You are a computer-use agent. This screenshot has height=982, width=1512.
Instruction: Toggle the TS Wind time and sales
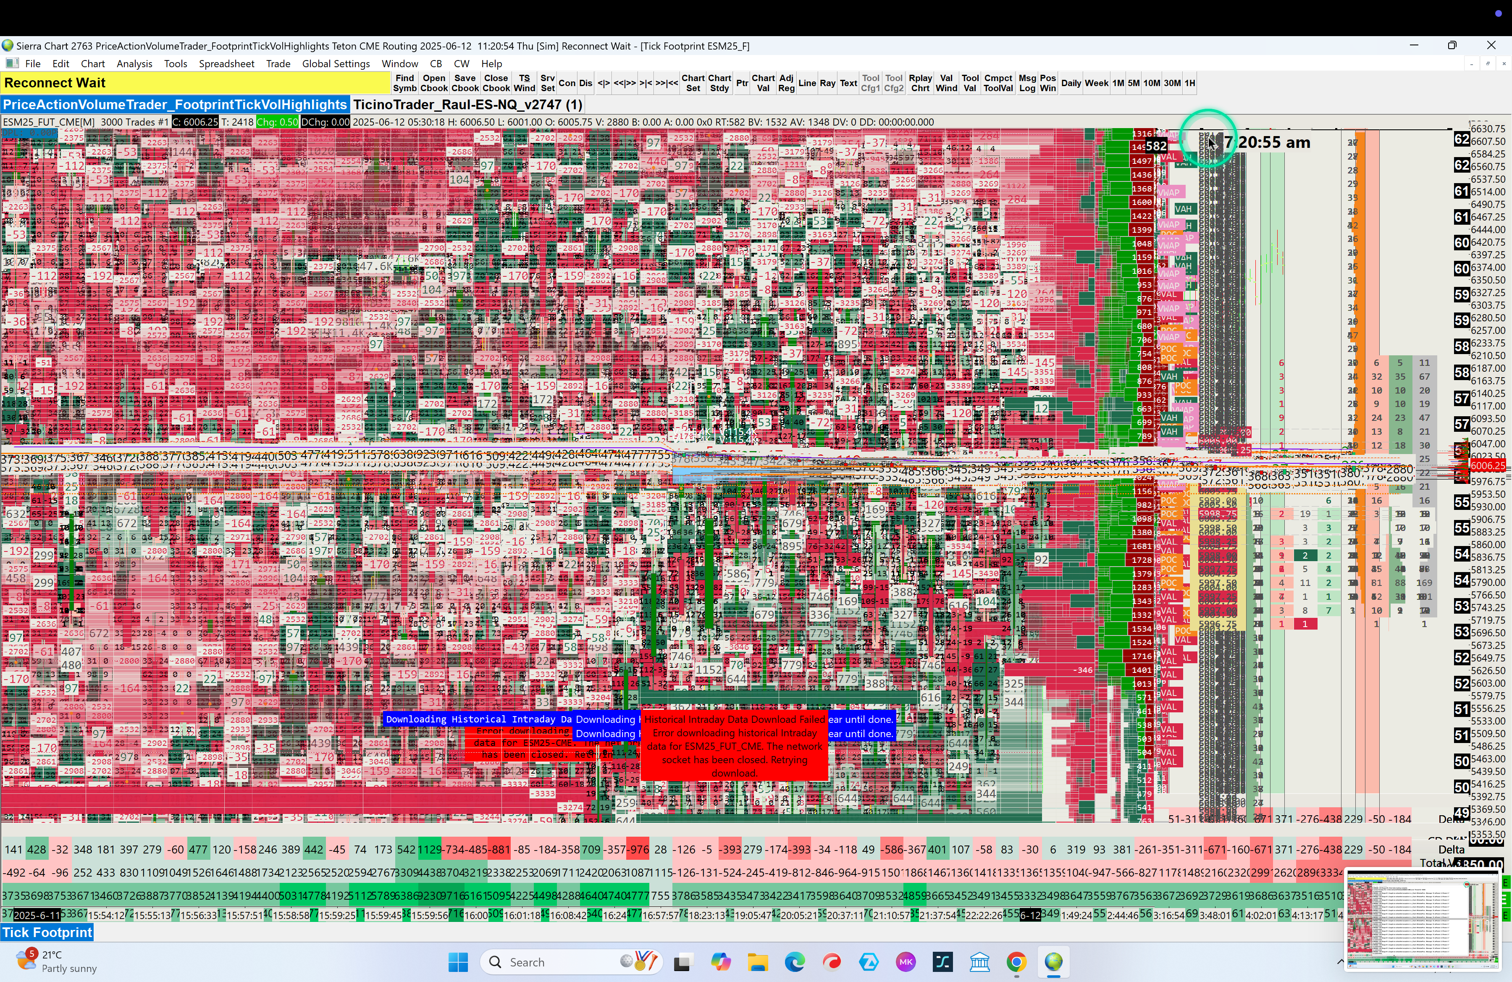tap(524, 83)
